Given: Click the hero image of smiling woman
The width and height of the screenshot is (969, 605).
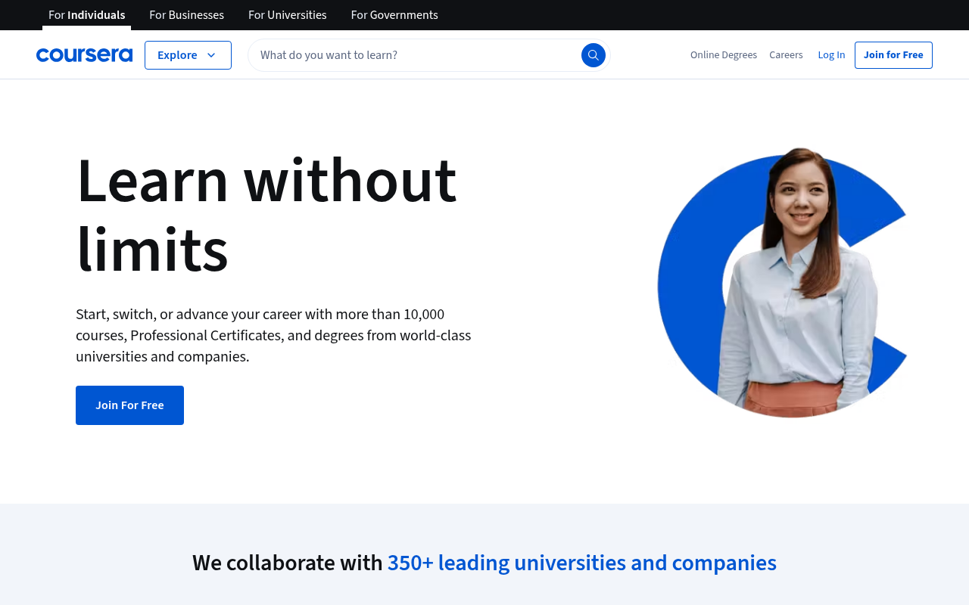Looking at the screenshot, I should point(783,283).
